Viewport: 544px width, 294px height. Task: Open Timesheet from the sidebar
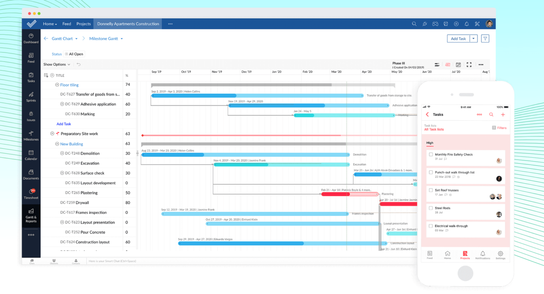(31, 194)
